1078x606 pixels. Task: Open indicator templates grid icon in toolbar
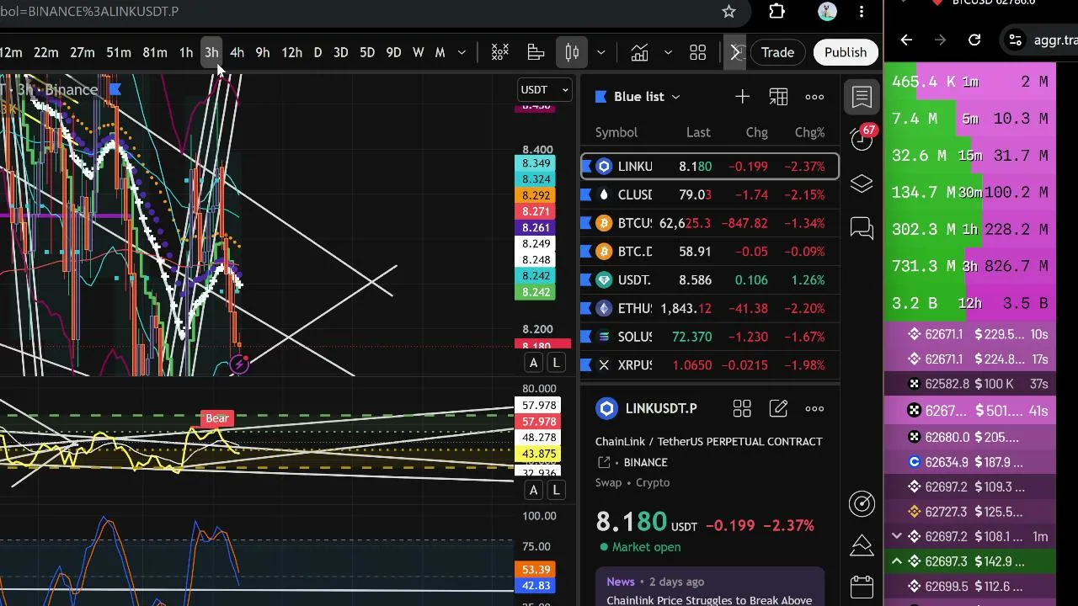pyautogui.click(x=697, y=53)
